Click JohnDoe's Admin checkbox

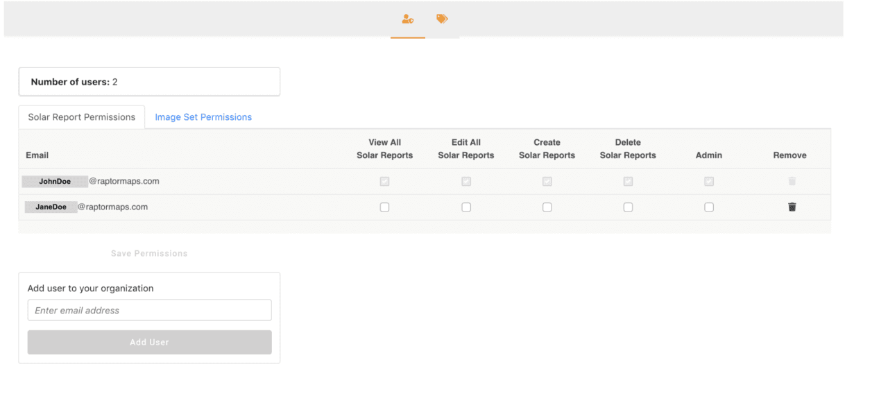coord(709,182)
